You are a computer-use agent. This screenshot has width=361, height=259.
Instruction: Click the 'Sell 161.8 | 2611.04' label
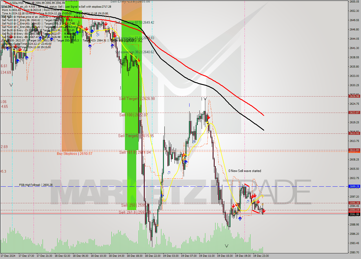(135, 152)
